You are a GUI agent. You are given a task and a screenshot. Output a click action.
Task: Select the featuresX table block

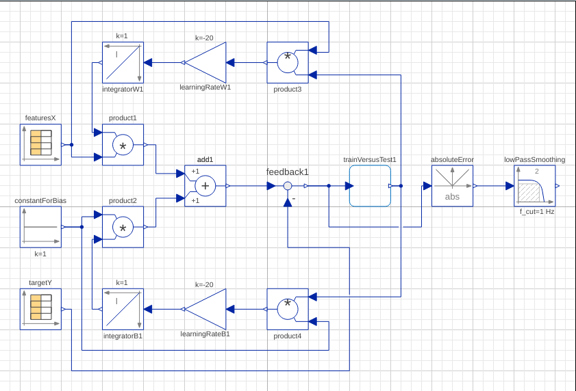point(40,145)
